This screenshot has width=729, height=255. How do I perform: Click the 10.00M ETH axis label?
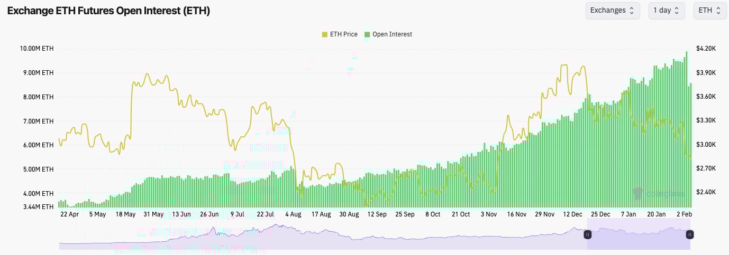tap(37, 49)
